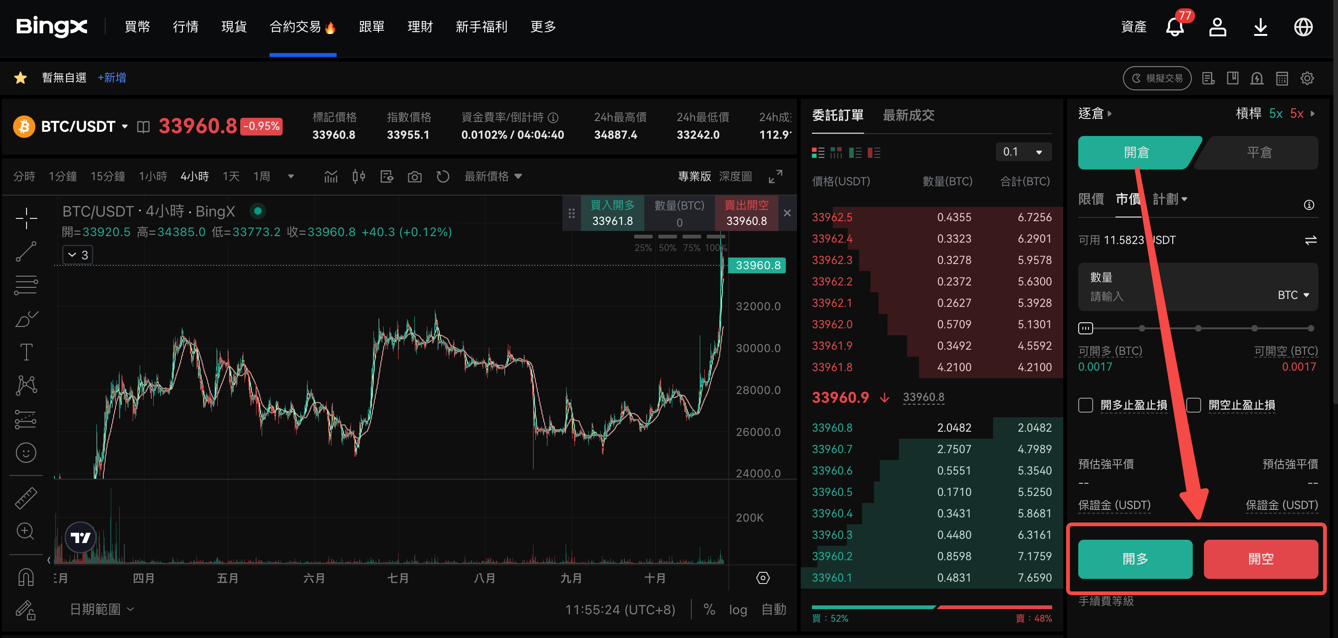The height and width of the screenshot is (638, 1338).
Task: Select the trend line drawing tool
Action: (26, 251)
